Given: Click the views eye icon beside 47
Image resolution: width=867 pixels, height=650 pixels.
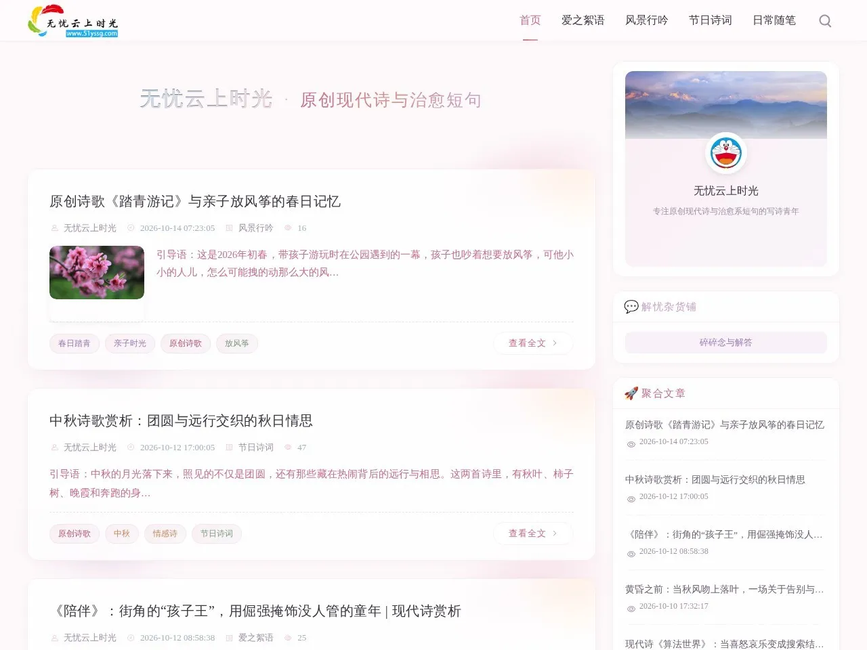Looking at the screenshot, I should [288, 448].
